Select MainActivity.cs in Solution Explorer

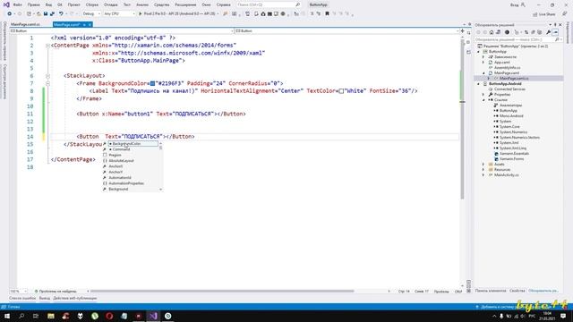coord(506,175)
